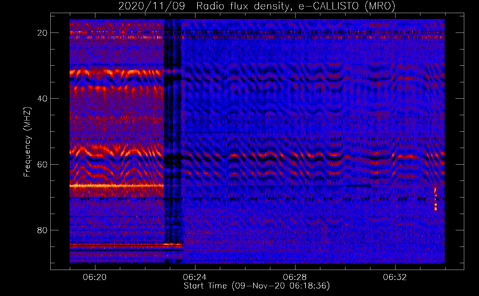Click the dark vertical data gap near 06:23
Screen dimensions: 479x296
click(x=173, y=141)
